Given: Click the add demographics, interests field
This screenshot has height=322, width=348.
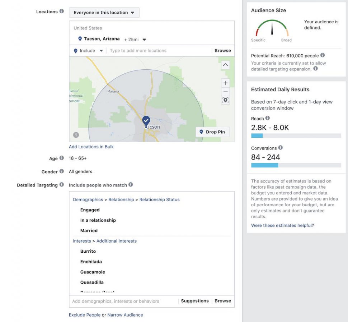Looking at the screenshot, I should [118, 301].
